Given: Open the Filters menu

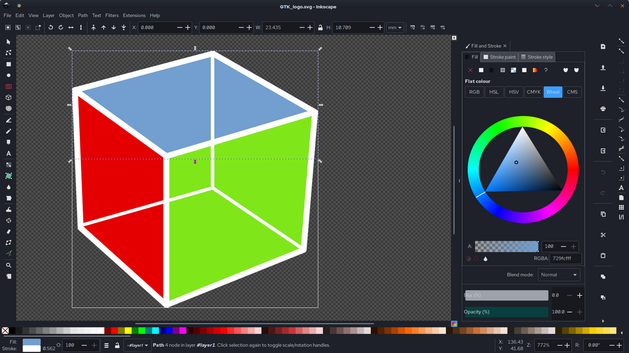Looking at the screenshot, I should pos(112,15).
